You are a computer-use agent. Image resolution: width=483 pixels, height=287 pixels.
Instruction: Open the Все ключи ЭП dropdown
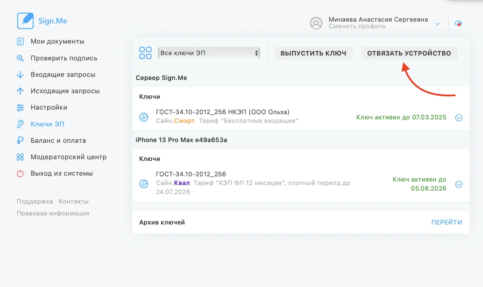(x=209, y=53)
